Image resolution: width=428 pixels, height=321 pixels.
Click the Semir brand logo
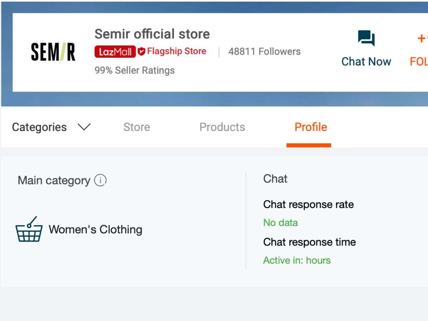pyautogui.click(x=53, y=52)
